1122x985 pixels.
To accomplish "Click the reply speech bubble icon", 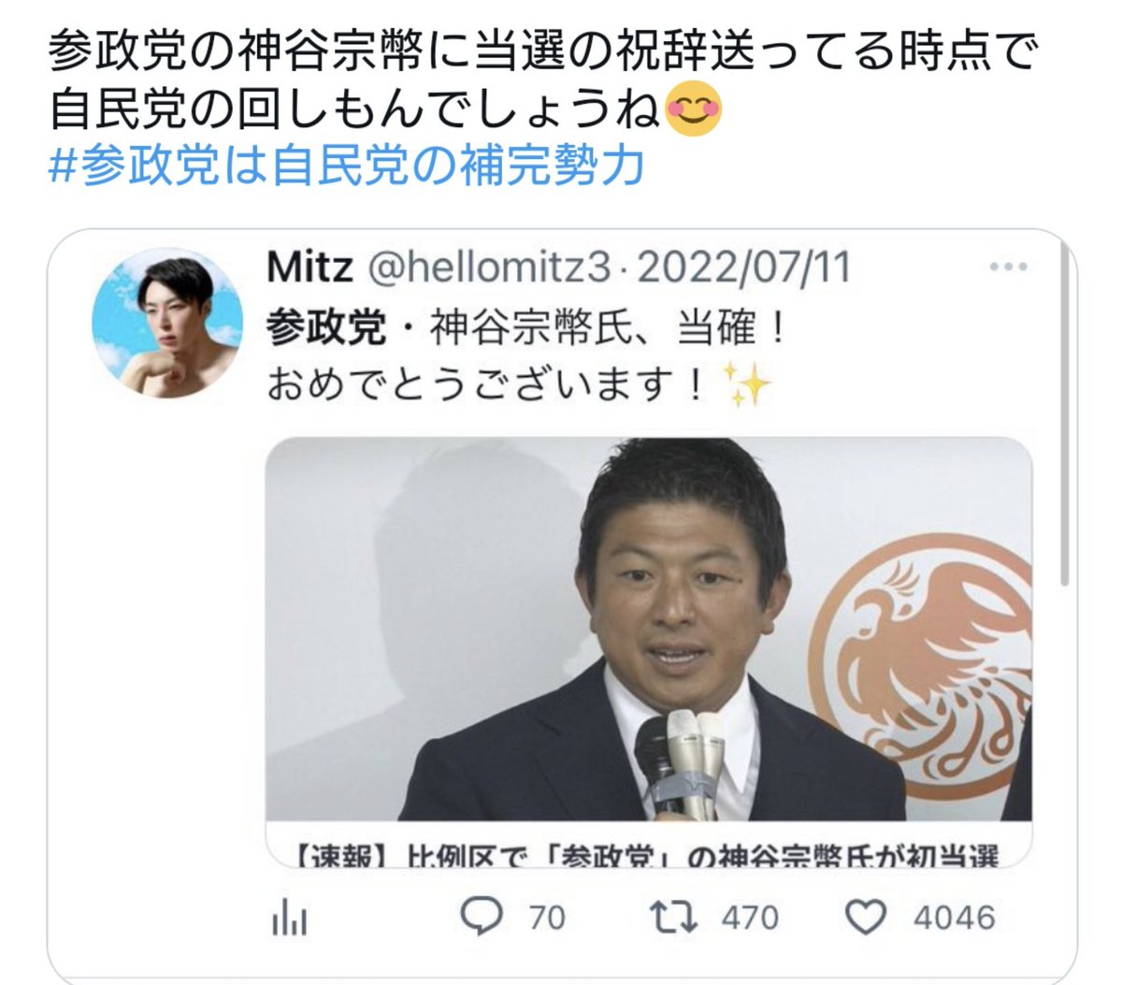I will coord(483,919).
